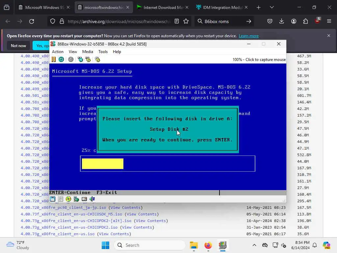Open the 86Box Help menu
Viewport: 337px width, 253px height.
tap(117, 52)
